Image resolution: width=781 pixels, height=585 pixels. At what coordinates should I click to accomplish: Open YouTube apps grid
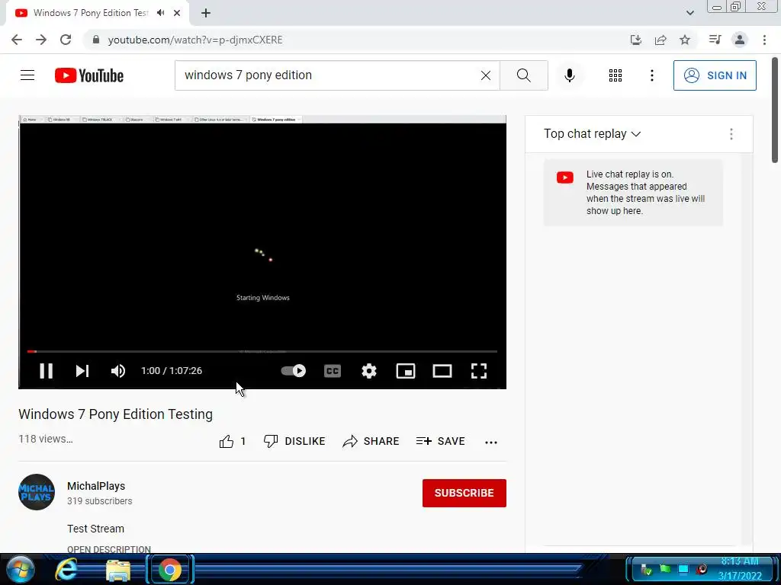click(x=615, y=75)
